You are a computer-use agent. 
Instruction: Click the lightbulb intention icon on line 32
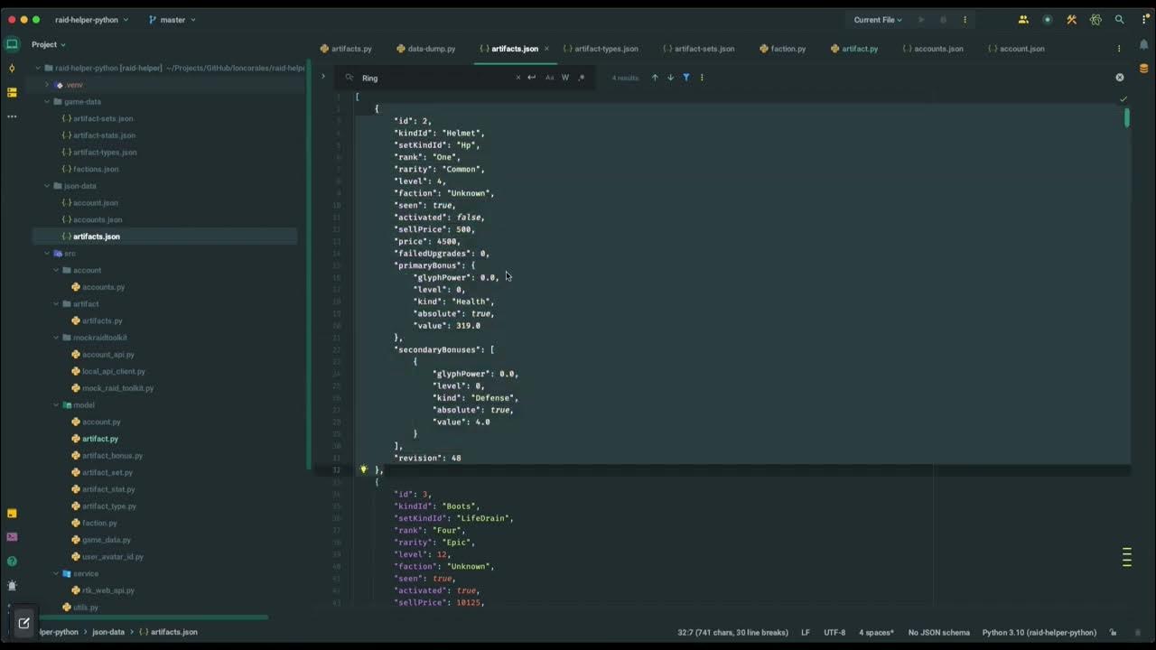(x=364, y=469)
